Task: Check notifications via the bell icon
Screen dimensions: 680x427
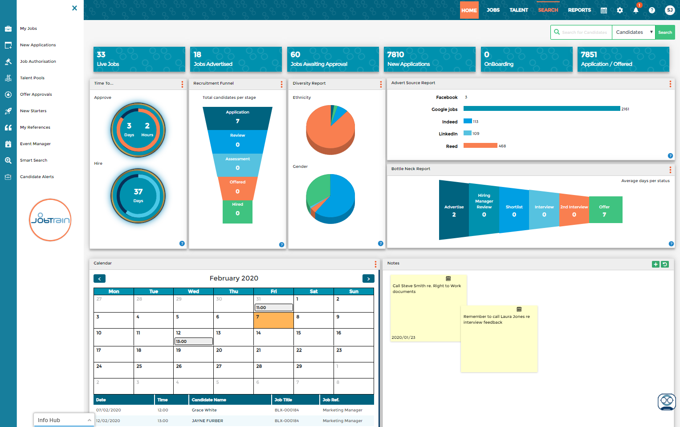Action: [x=635, y=10]
